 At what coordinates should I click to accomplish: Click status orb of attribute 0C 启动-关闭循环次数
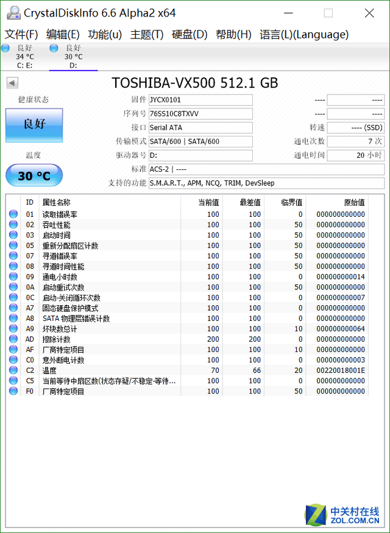click(x=13, y=297)
